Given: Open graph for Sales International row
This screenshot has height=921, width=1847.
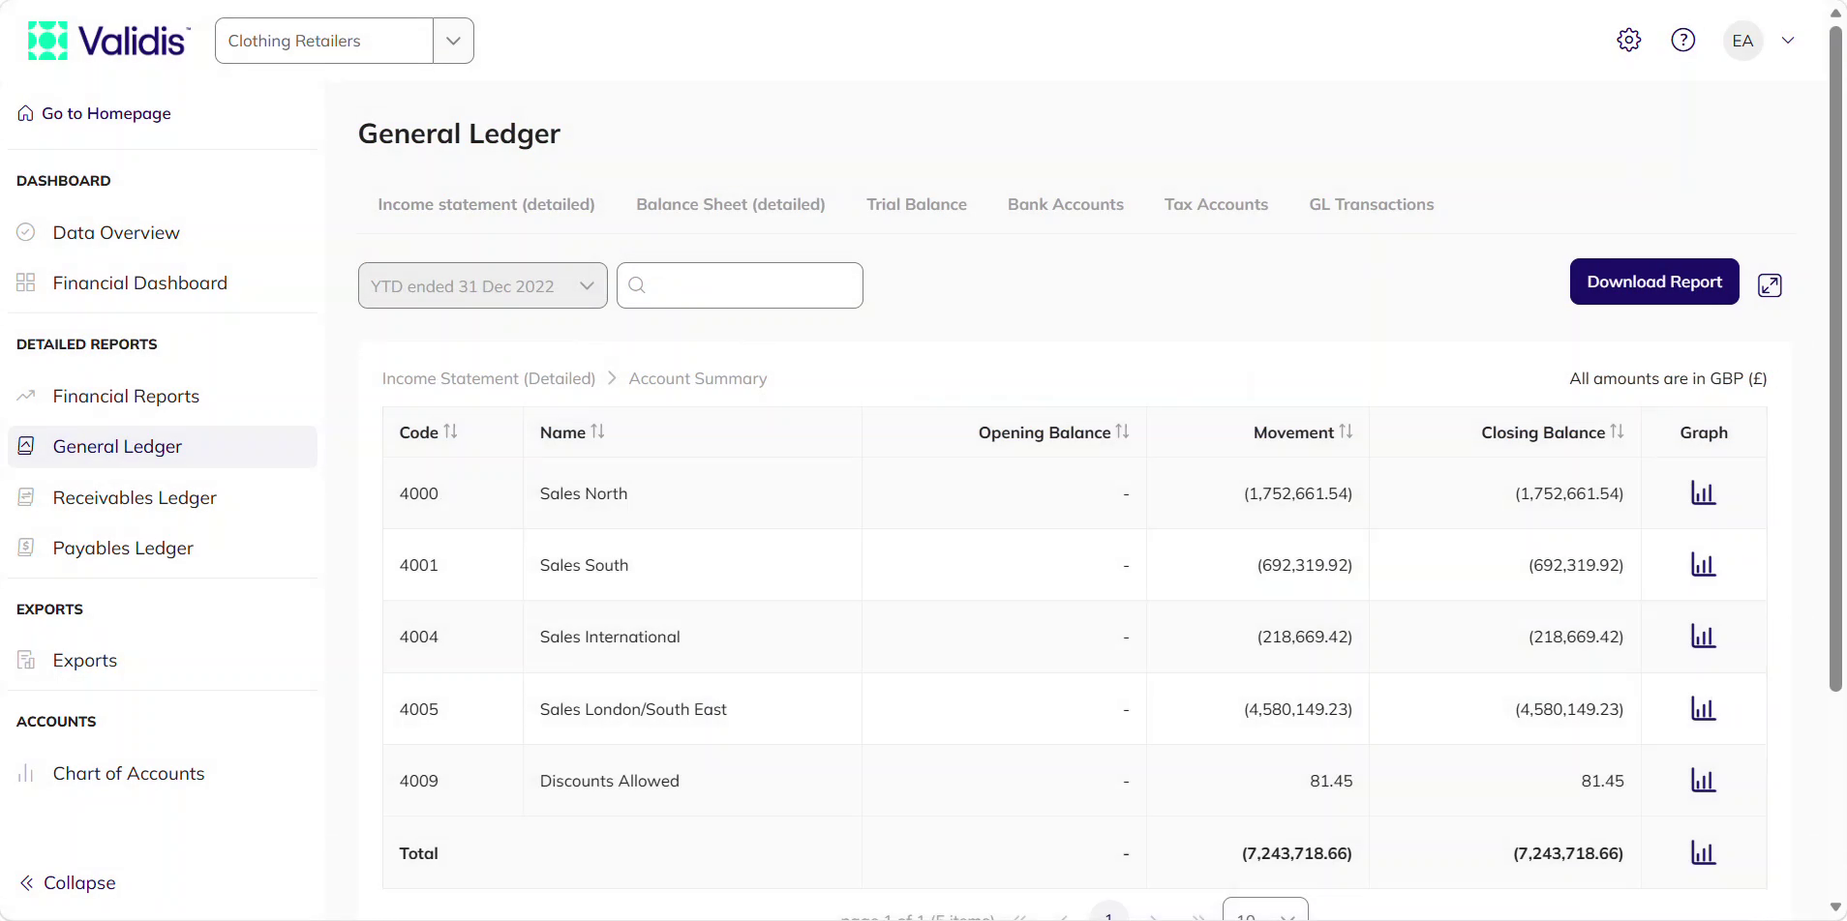Looking at the screenshot, I should [1704, 637].
